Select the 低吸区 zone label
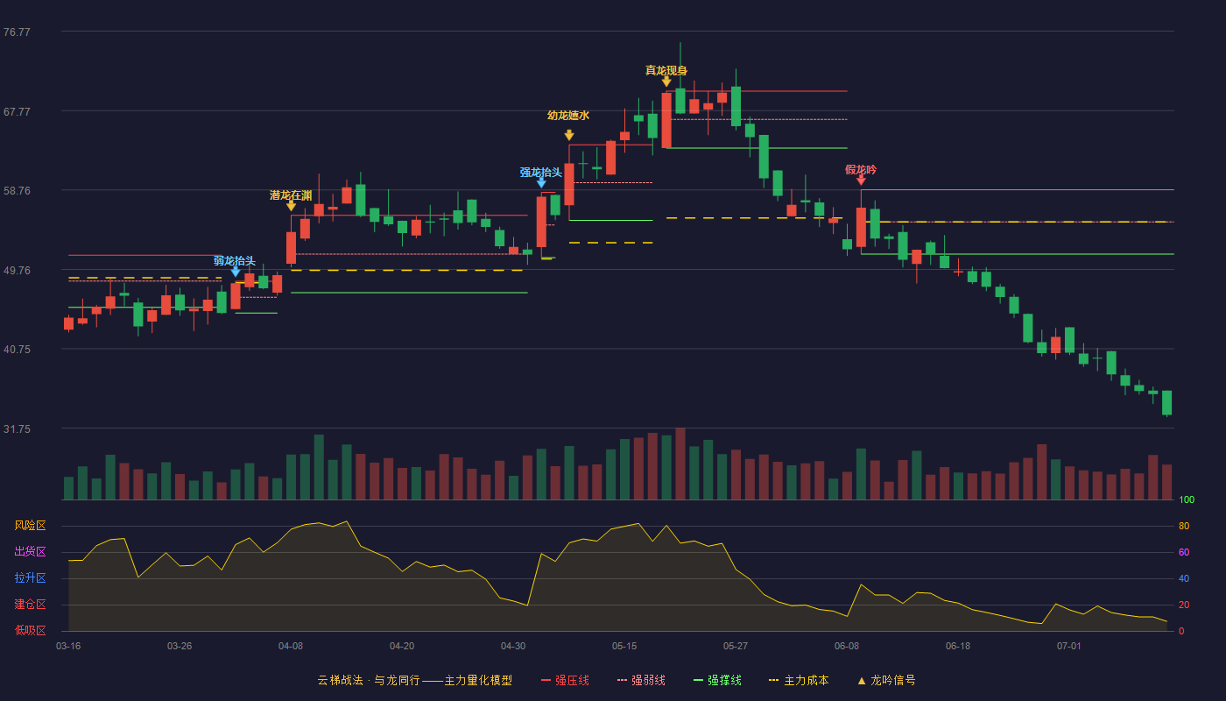Image resolution: width=1226 pixels, height=701 pixels. click(x=30, y=630)
